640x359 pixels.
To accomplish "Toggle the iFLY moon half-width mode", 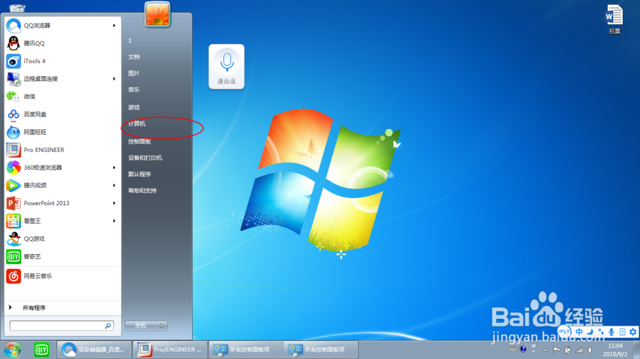I will (x=590, y=332).
